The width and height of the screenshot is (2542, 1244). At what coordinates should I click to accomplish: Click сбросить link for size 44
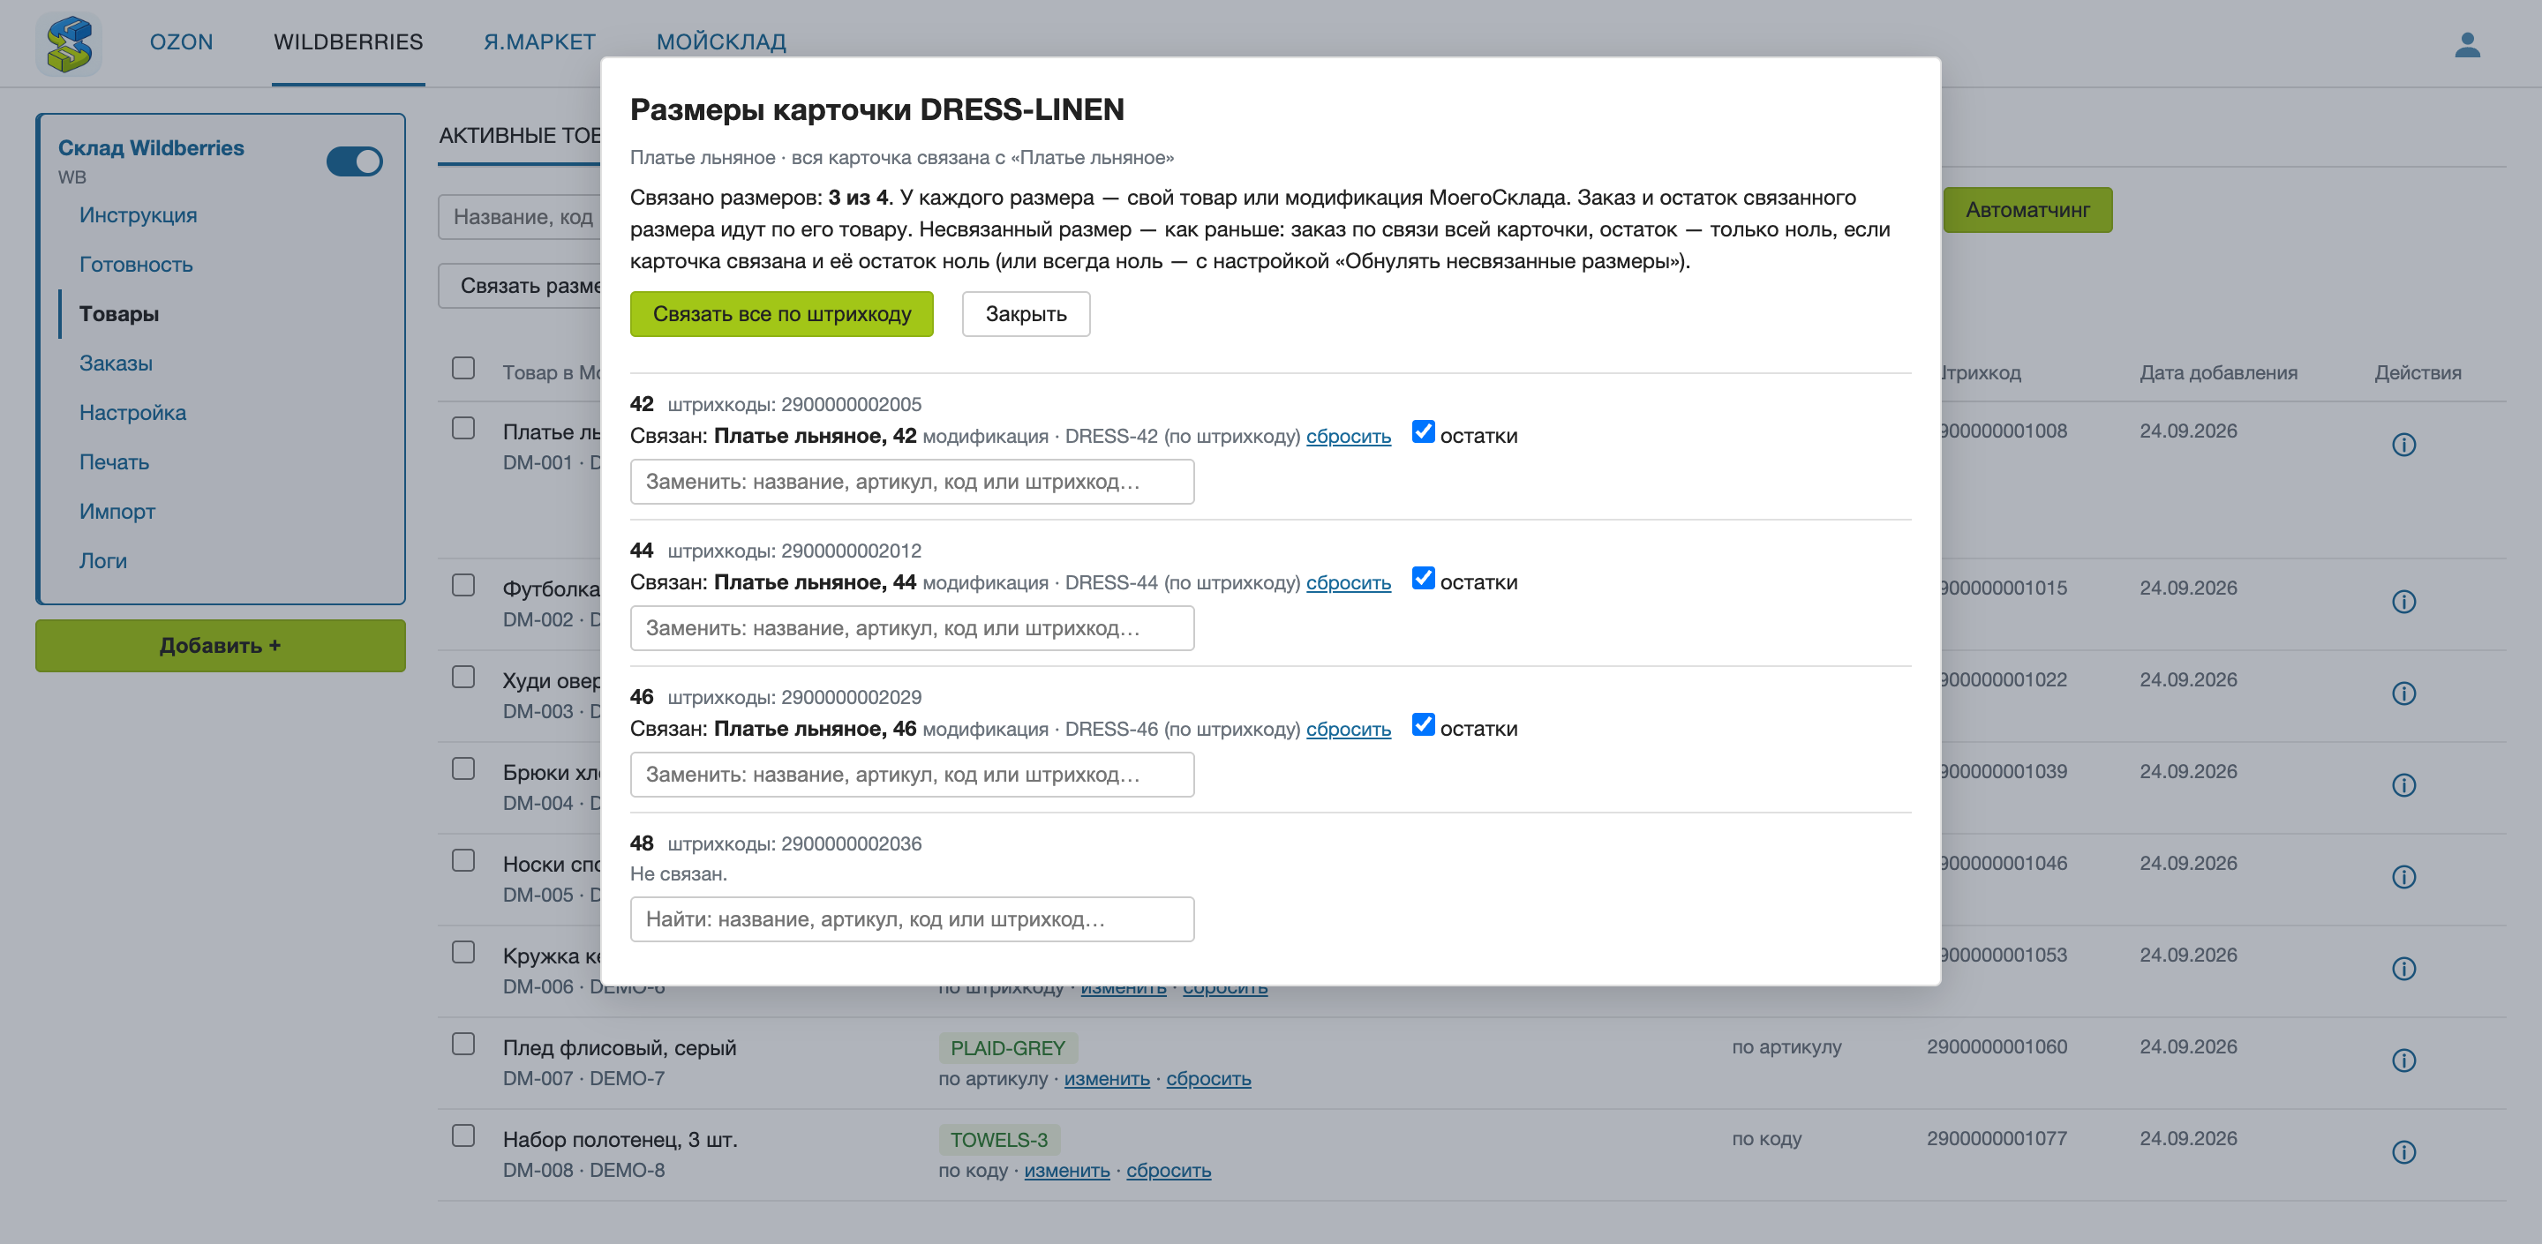pyautogui.click(x=1348, y=582)
